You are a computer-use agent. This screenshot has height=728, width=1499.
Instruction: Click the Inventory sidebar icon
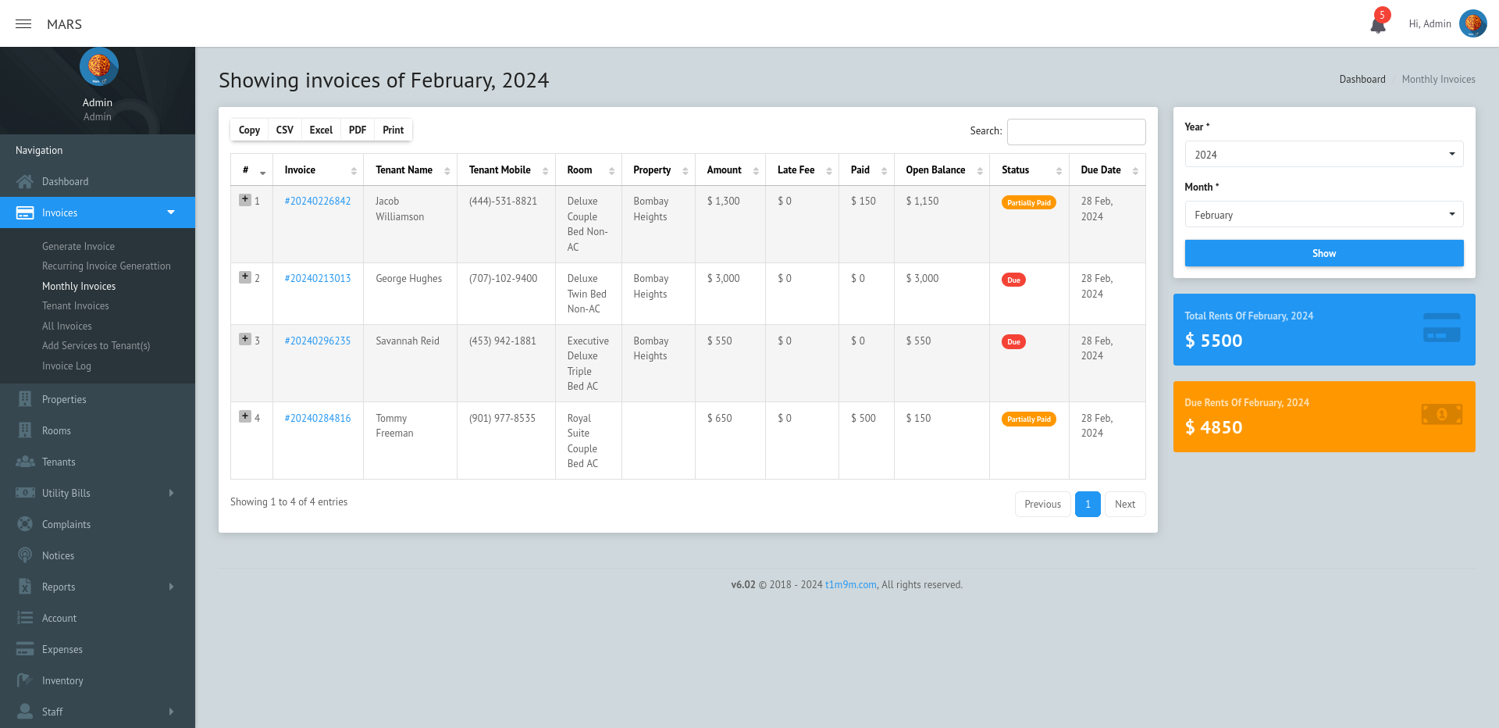[x=25, y=680]
